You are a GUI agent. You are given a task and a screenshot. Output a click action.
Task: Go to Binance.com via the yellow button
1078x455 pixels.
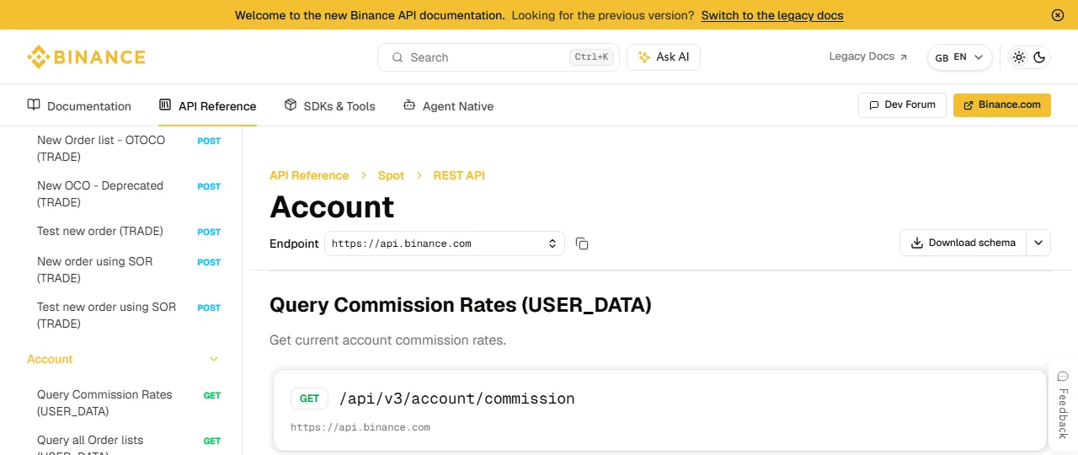1002,105
